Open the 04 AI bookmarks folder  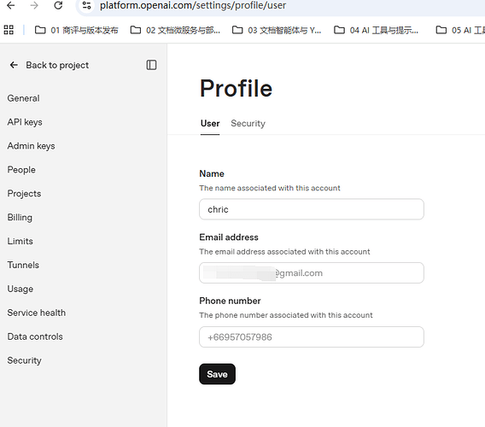pos(376,30)
